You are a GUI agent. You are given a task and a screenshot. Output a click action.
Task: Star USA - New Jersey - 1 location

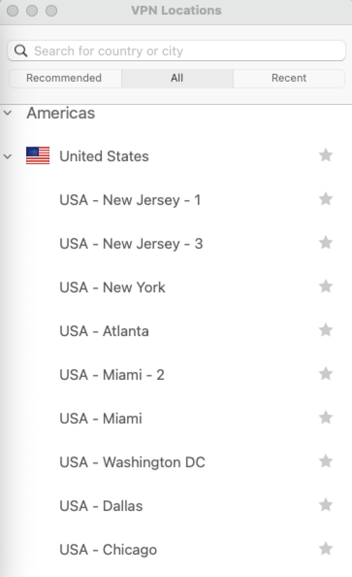(x=326, y=199)
